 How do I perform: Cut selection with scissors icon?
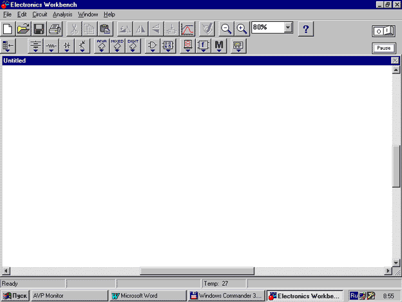[x=74, y=29]
